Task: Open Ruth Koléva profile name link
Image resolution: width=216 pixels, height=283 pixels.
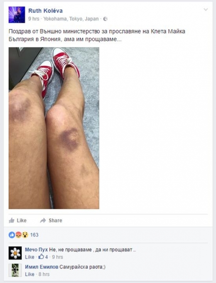Action: pyautogui.click(x=45, y=11)
